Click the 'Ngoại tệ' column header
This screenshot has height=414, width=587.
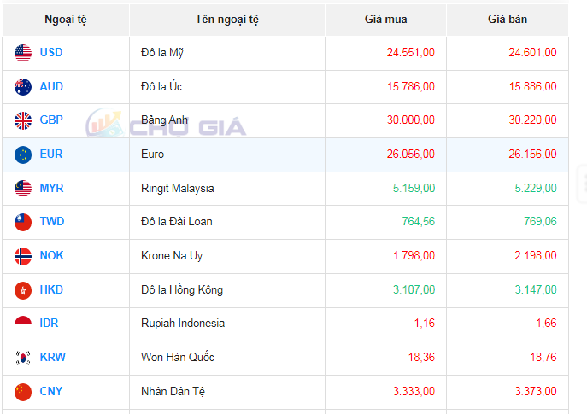click(x=66, y=20)
